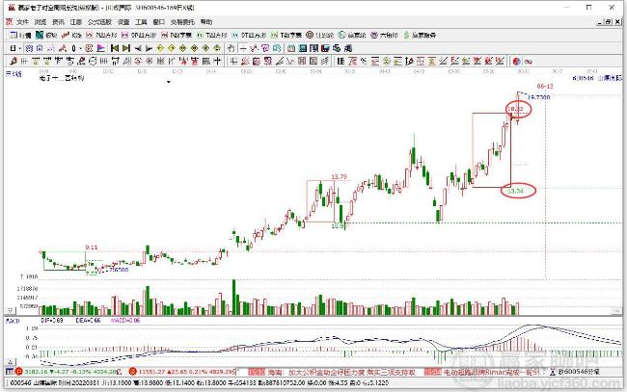The width and height of the screenshot is (627, 392).
Task: Jump to last bar with skip-forward icon
Action: click(126, 48)
